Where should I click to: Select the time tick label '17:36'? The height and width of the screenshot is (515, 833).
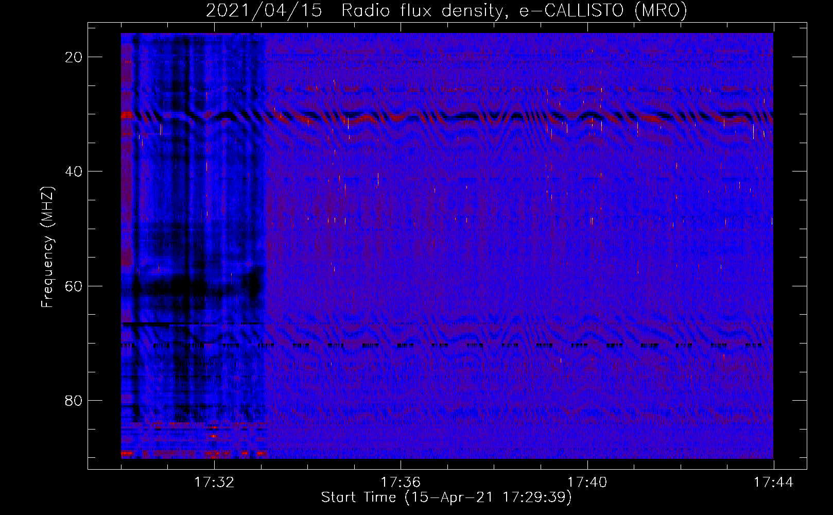click(401, 482)
